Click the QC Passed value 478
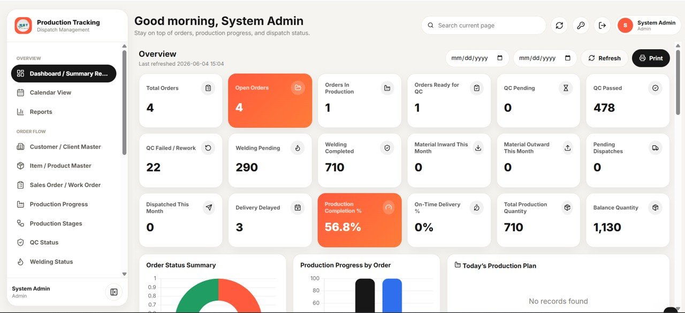Image resolution: width=685 pixels, height=313 pixels. [x=604, y=108]
